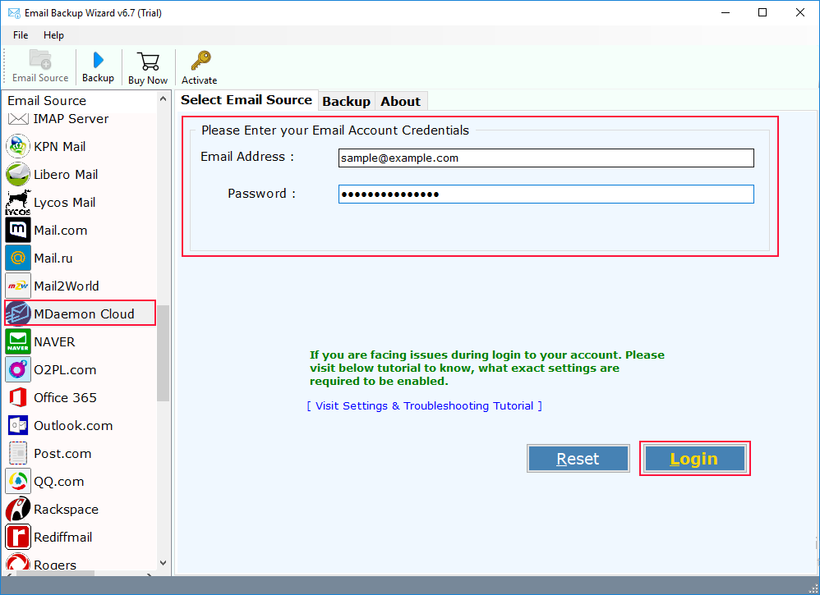Click the Post.com icon
Viewport: 820px width, 595px height.
[x=18, y=454]
